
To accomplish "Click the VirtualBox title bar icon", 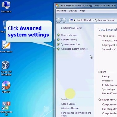I will pos(57,6).
